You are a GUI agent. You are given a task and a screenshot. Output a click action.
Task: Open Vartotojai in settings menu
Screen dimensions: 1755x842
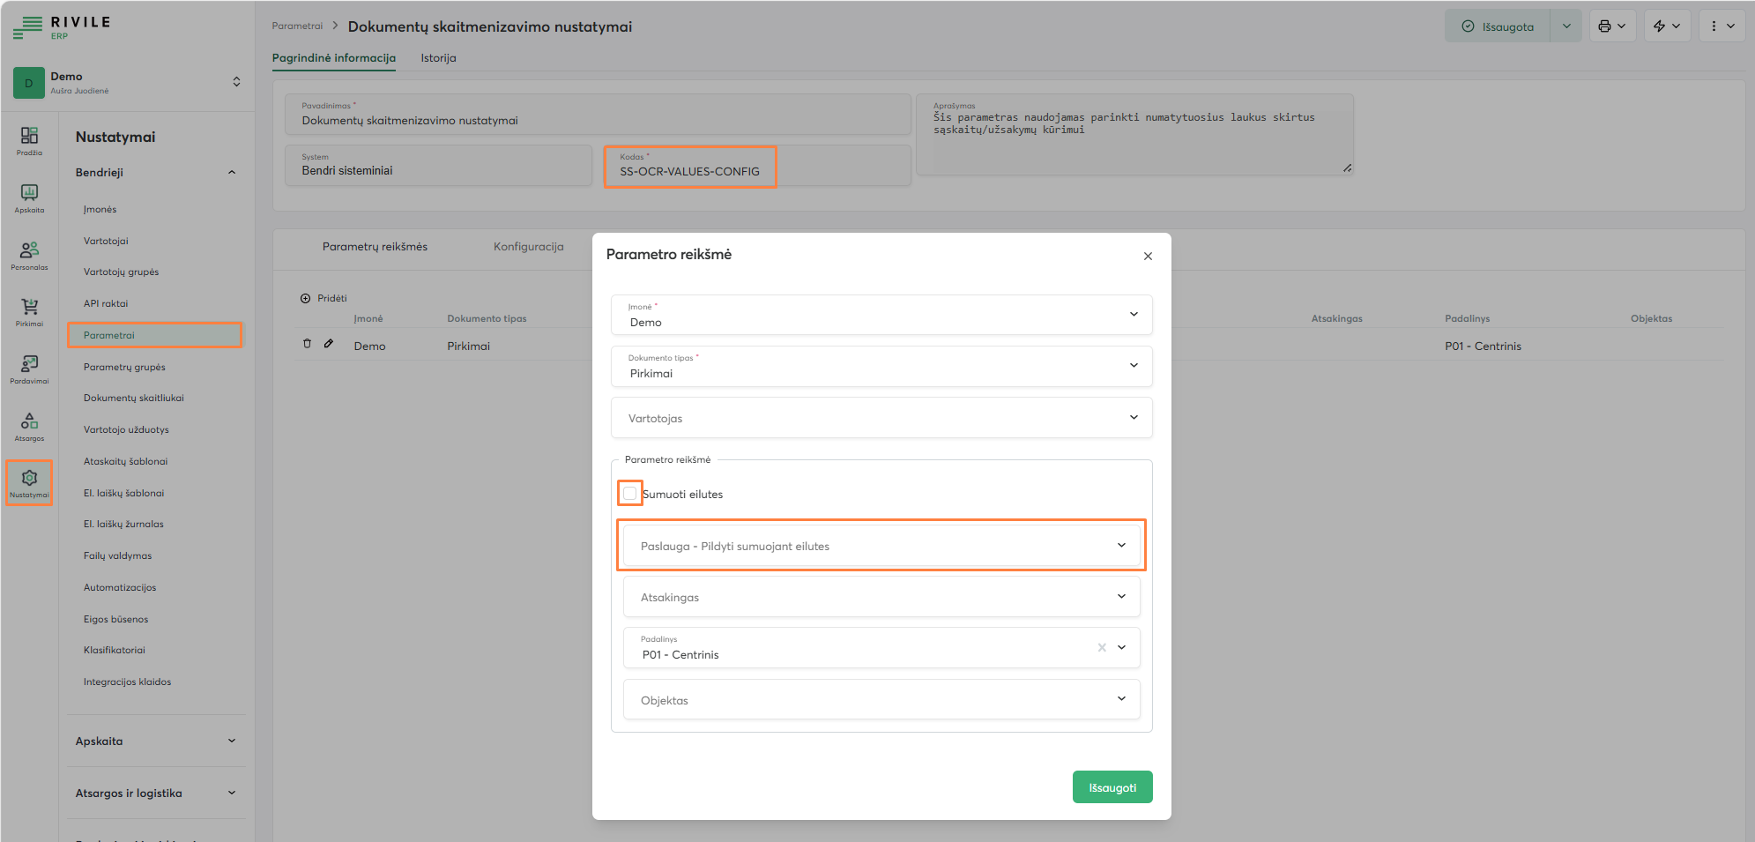(106, 241)
